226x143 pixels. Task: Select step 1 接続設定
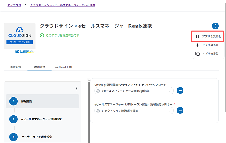coord(43,101)
